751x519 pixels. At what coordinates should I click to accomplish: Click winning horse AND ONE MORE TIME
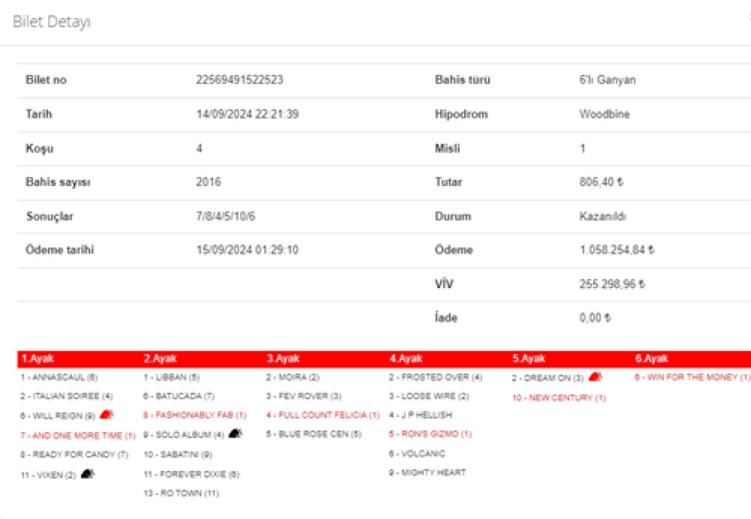tap(77, 436)
